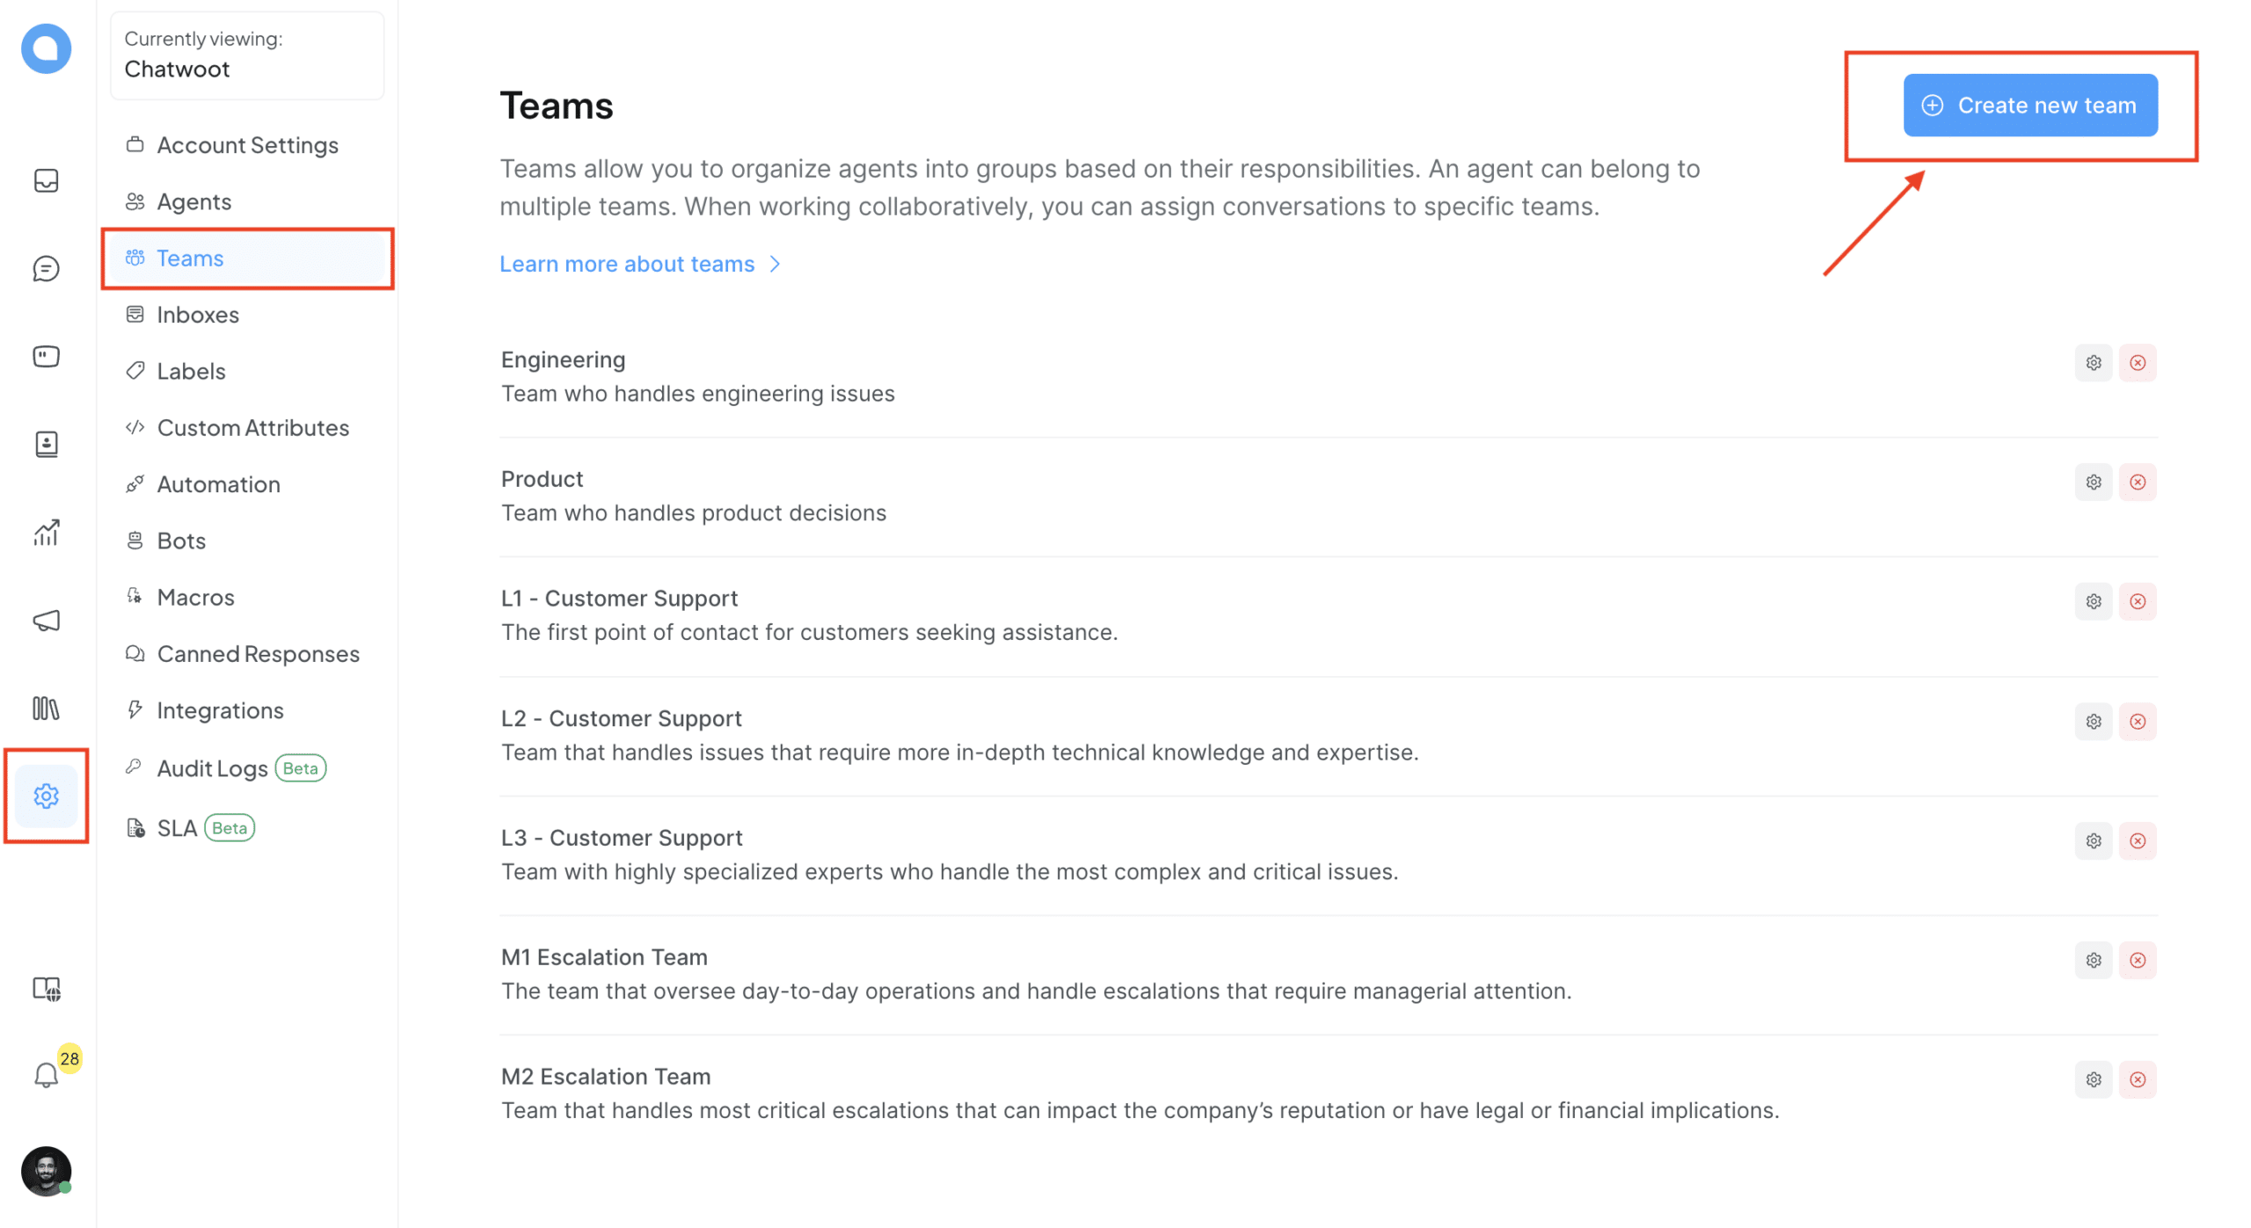Open the Help Center library icon
Viewport: 2251px width, 1228px height.
click(x=46, y=708)
